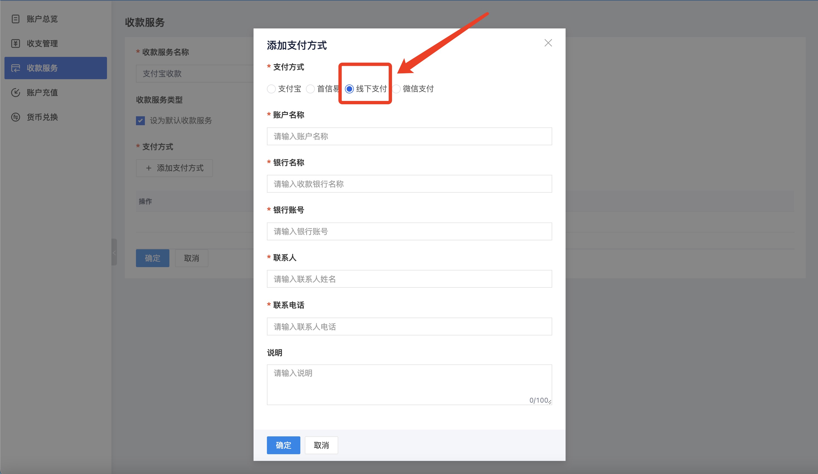Collapse the sidebar with the handle arrow
This screenshot has width=818, height=474.
(114, 252)
